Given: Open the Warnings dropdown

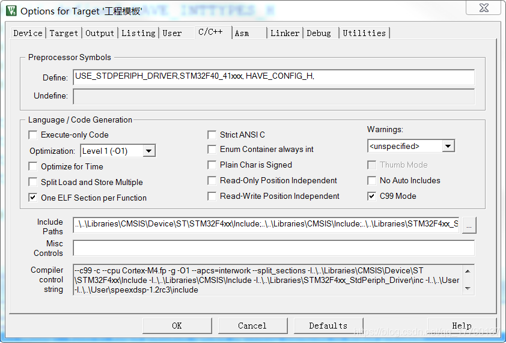Looking at the screenshot, I should click(x=448, y=146).
